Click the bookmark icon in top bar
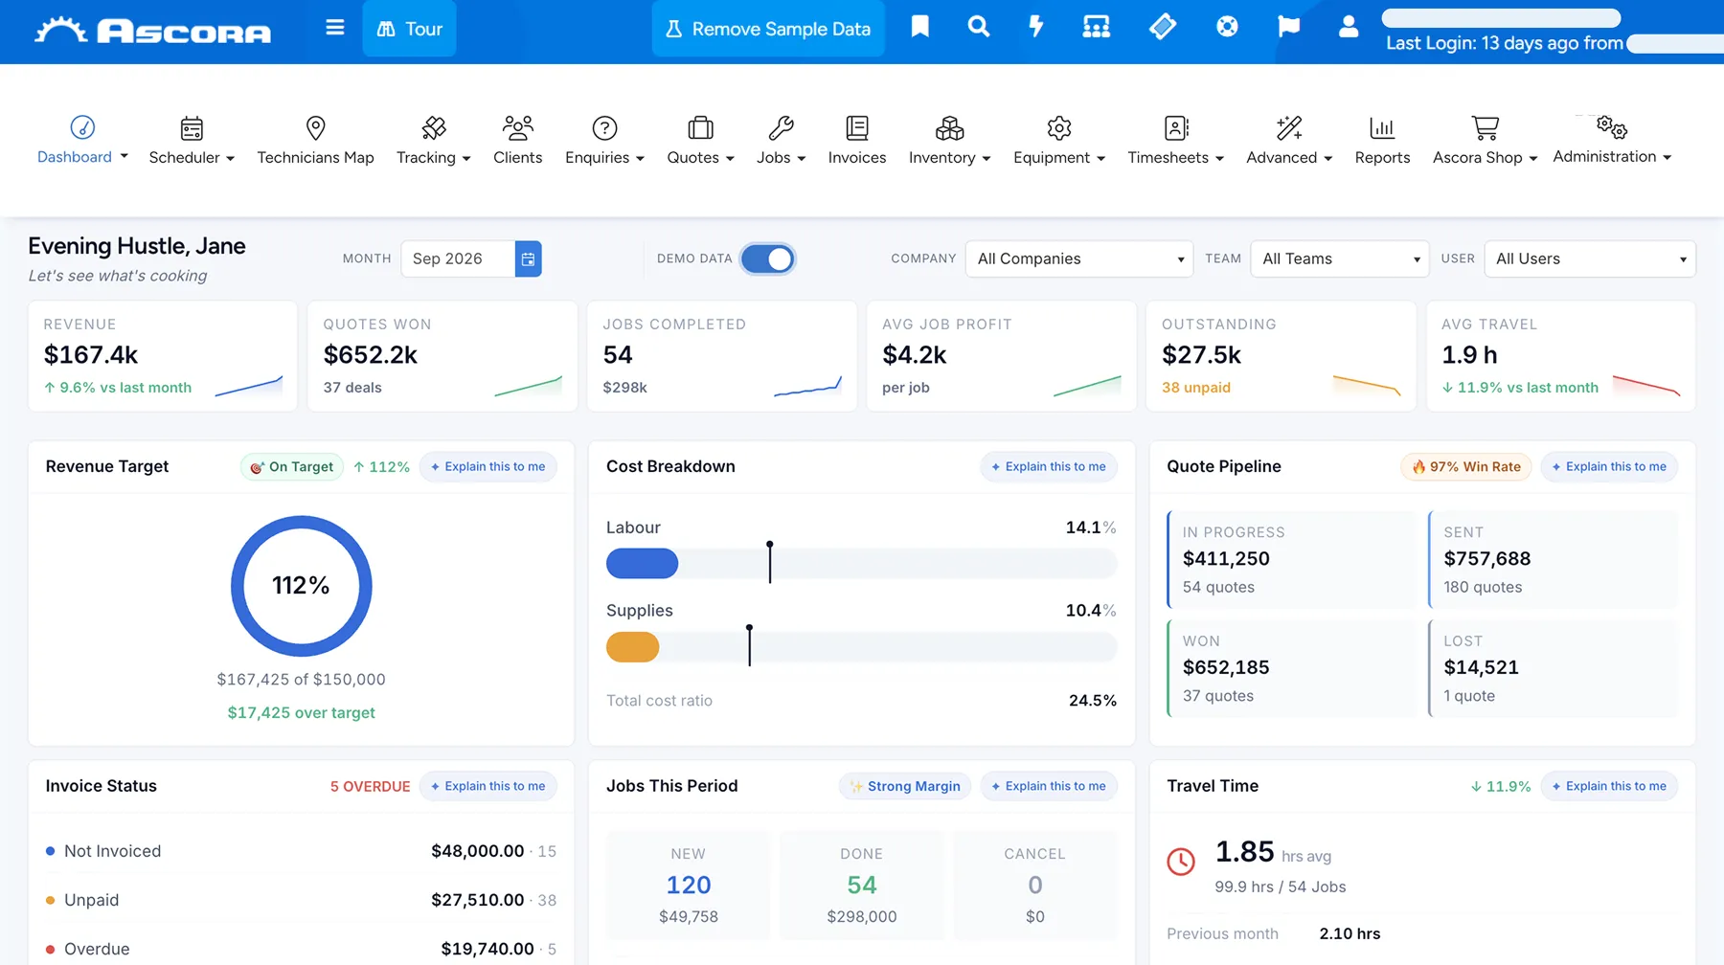This screenshot has height=965, width=1724. point(919,27)
